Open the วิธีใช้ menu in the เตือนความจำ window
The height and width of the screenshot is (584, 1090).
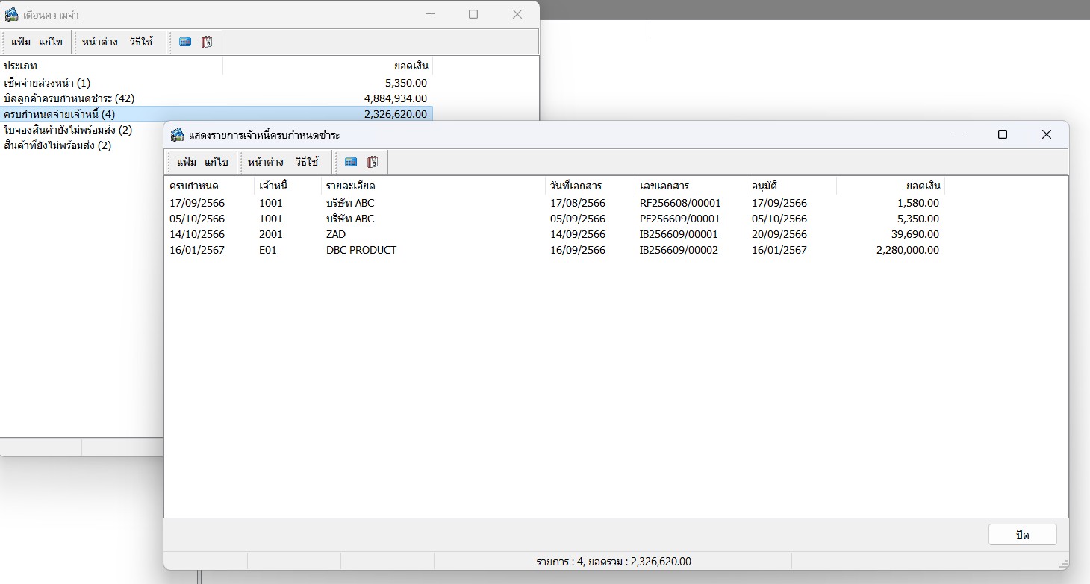point(141,42)
